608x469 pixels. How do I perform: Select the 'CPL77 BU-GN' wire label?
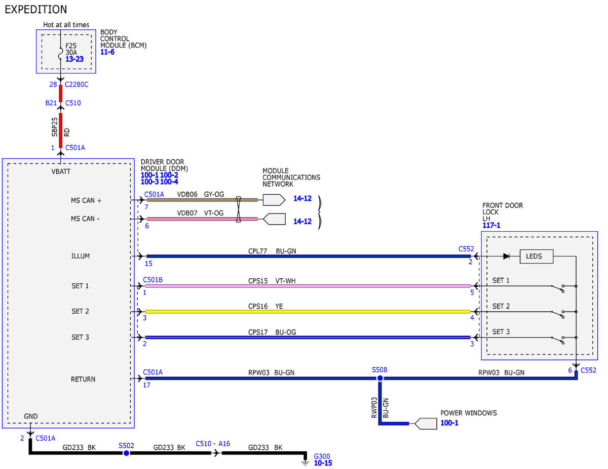(272, 250)
